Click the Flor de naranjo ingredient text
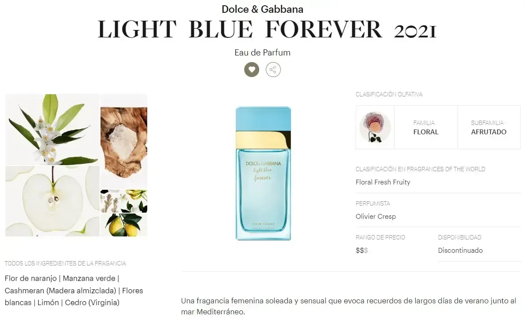525x328 pixels. click(30, 279)
